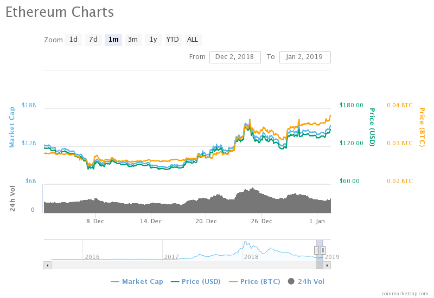The height and width of the screenshot is (298, 434).
Task: Click the 0.03 BTC axis label
Action: point(400,143)
